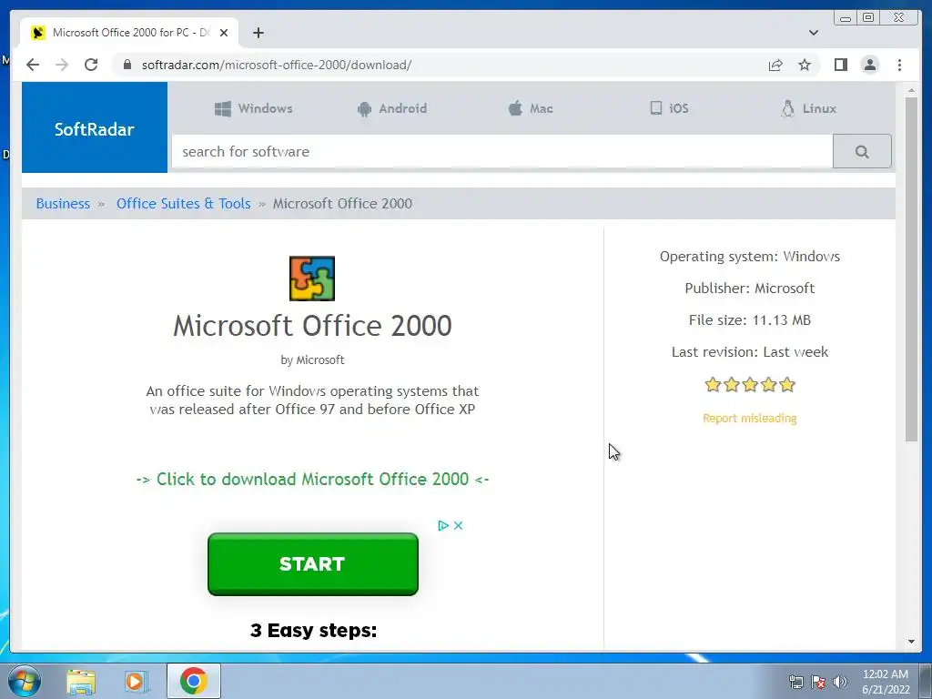The height and width of the screenshot is (699, 932).
Task: Open the Mac software category
Action: click(x=531, y=108)
